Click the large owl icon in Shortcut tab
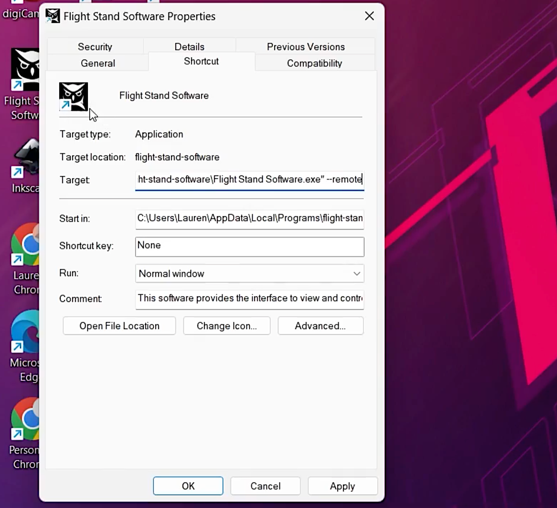Image resolution: width=557 pixels, height=508 pixels. click(x=74, y=96)
